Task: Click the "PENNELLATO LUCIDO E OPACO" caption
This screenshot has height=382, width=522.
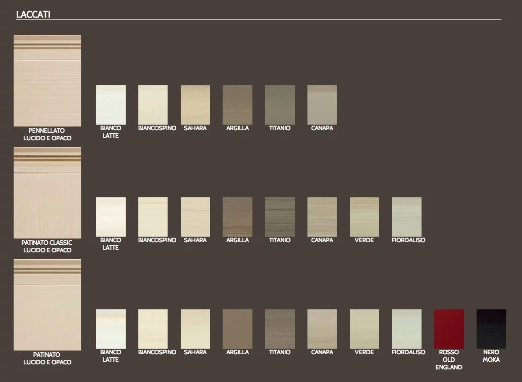Action: click(47, 134)
